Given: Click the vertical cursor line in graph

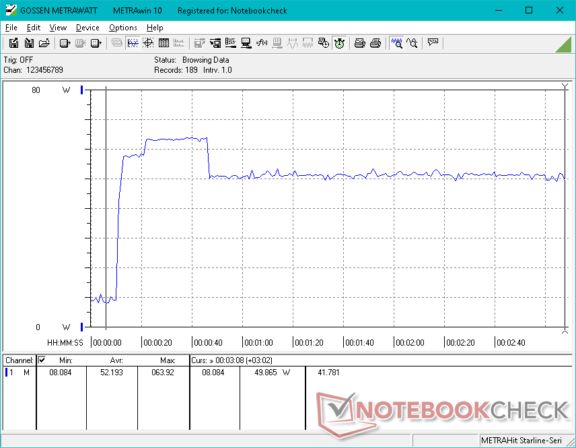Looking at the screenshot, I should pyautogui.click(x=106, y=202).
